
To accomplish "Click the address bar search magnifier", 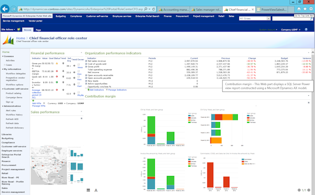I will (146, 9).
